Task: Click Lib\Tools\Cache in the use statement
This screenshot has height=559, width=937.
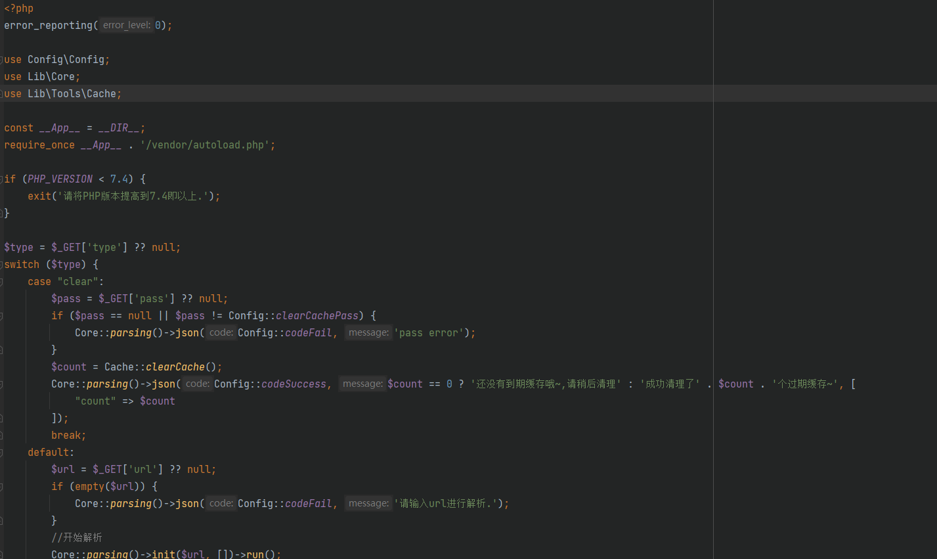Action: 72,94
